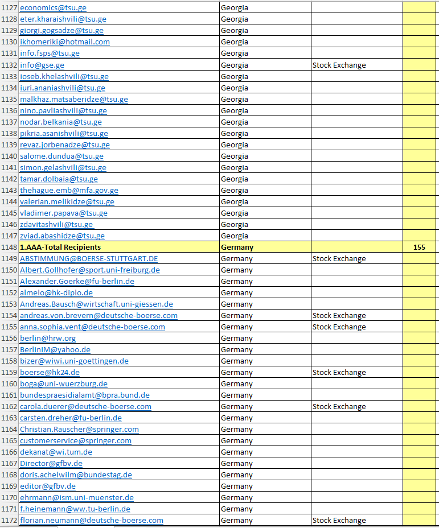
Task: Select row header 1160
Action: (x=9, y=384)
